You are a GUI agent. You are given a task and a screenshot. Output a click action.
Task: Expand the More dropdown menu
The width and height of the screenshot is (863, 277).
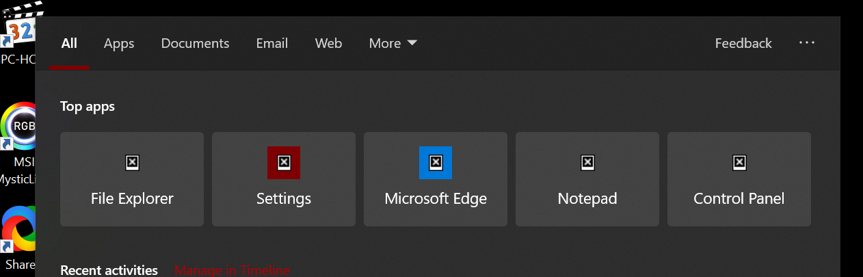click(393, 43)
